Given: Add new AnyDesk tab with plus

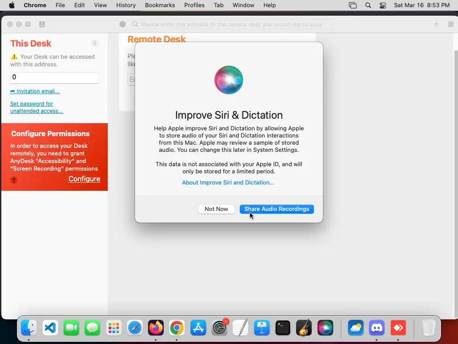Looking at the screenshot, I should click(436, 24).
